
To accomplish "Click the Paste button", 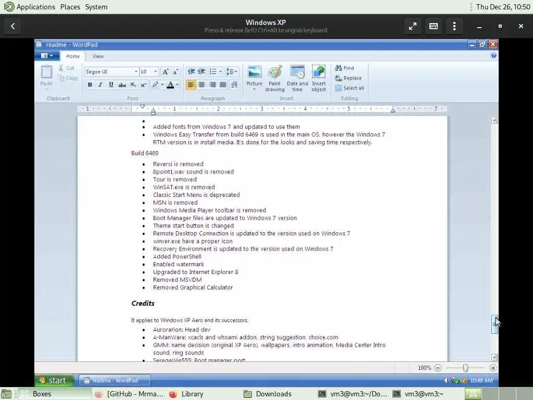I will pos(46,76).
